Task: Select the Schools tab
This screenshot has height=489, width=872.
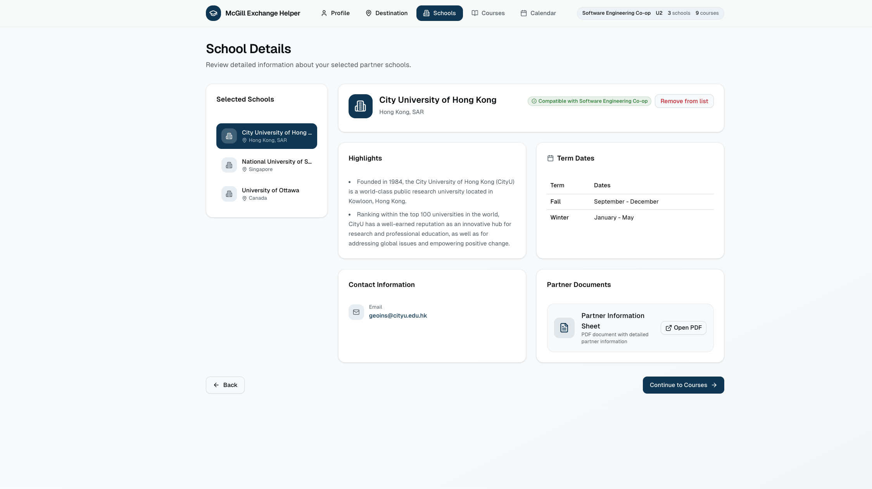Action: click(439, 13)
